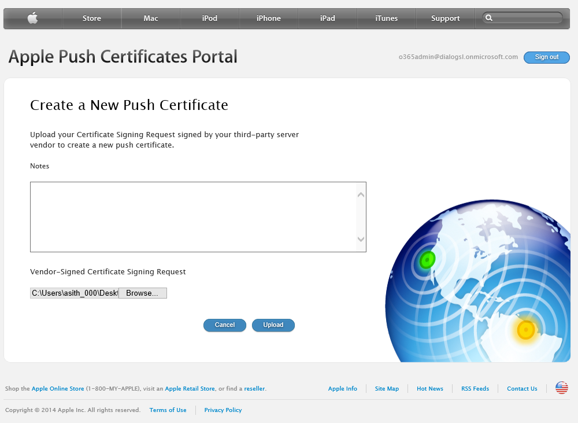The height and width of the screenshot is (423, 578).
Task: Open the Store navigation tab
Action: [x=92, y=18]
